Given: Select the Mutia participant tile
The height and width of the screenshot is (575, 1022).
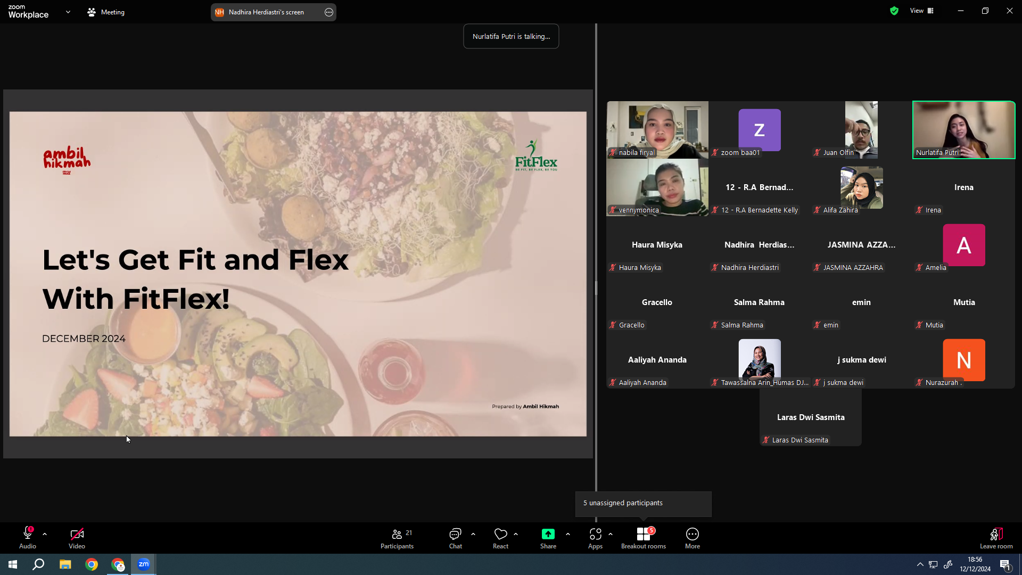Looking at the screenshot, I should [964, 302].
